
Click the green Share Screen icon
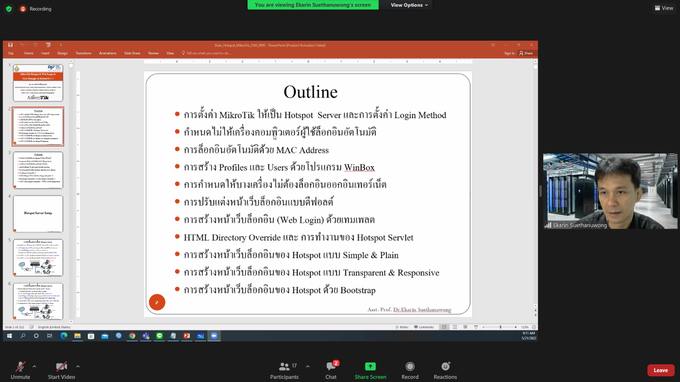click(x=370, y=367)
